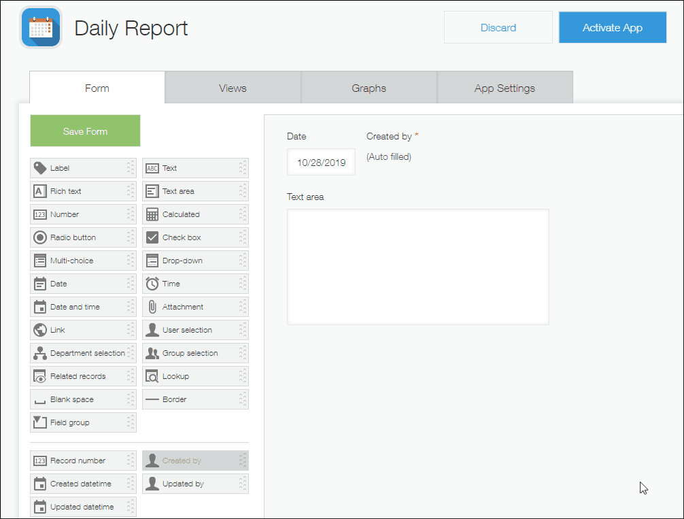The image size is (684, 519).
Task: Select the Label field element
Action: pyautogui.click(x=83, y=168)
